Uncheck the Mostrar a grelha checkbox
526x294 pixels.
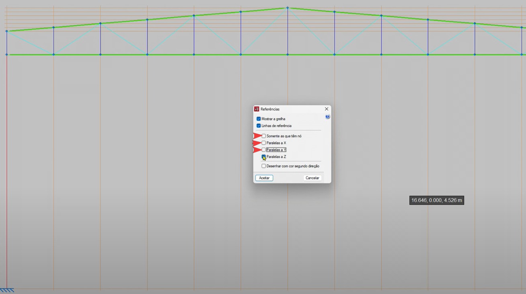(x=259, y=119)
